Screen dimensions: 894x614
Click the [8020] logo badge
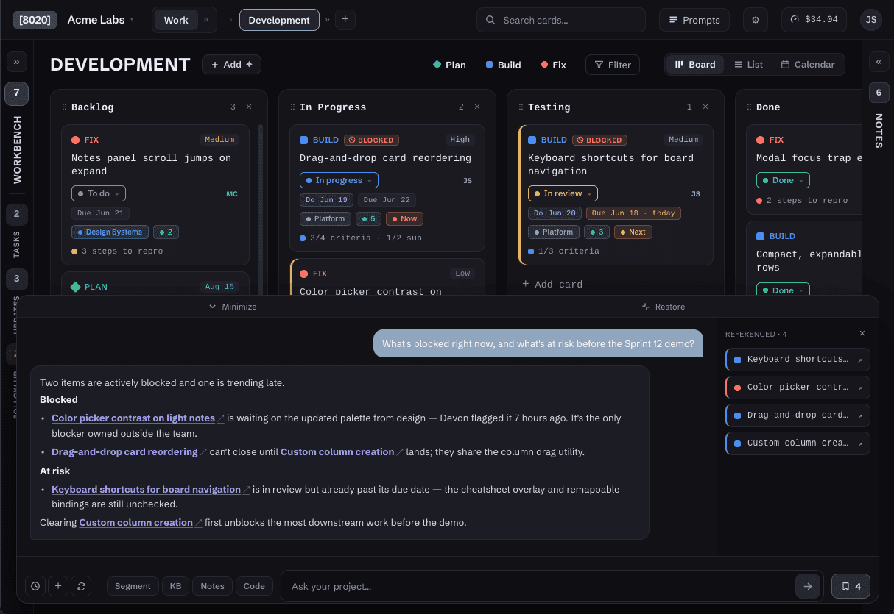tap(35, 20)
